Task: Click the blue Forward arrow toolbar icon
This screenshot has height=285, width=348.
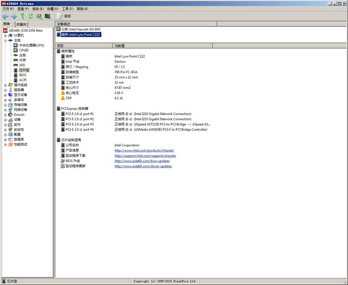Action: tap(14, 16)
